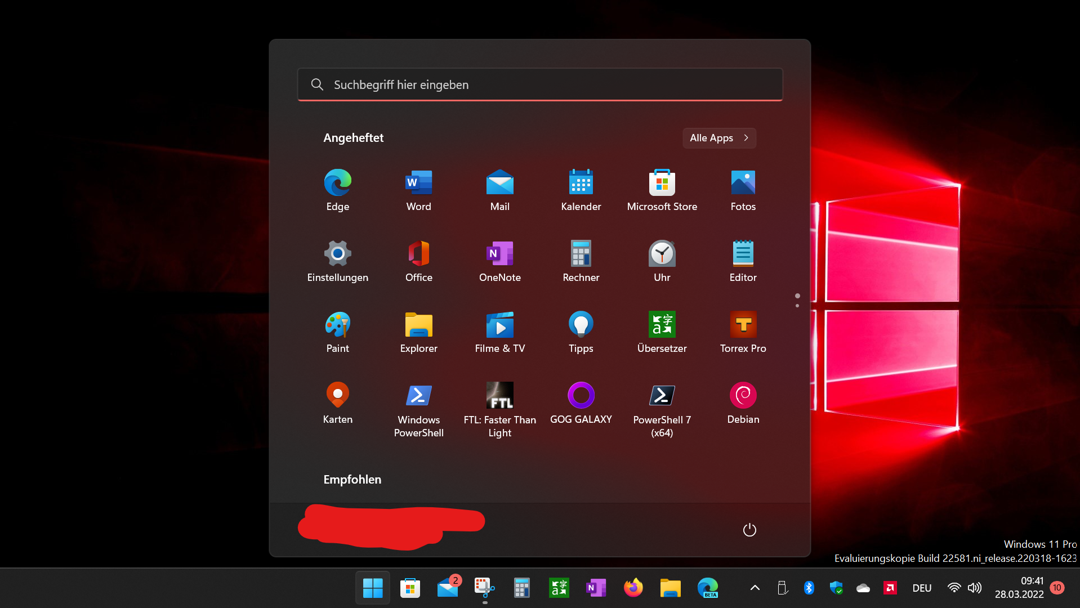Open Edge Beta from the taskbar
This screenshot has width=1080, height=608.
pyautogui.click(x=707, y=588)
